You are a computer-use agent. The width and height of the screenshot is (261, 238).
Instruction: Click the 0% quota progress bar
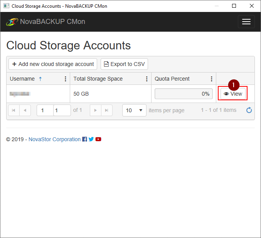184,94
